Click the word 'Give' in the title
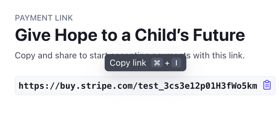 tap(33, 35)
